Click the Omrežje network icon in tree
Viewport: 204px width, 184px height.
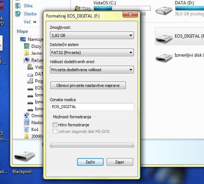coord(27,116)
